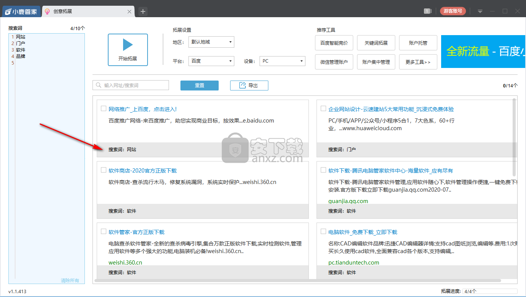Start expansion with 开始拓展 play button
Screen dimensions: 526x297
(128, 50)
